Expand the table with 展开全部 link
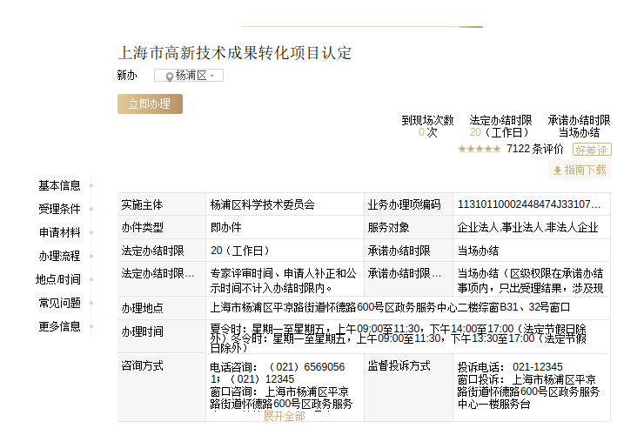Viewport: 644px width, 435px height. point(284,416)
